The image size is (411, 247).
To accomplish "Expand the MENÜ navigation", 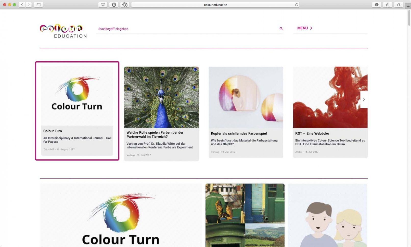I will 305,28.
